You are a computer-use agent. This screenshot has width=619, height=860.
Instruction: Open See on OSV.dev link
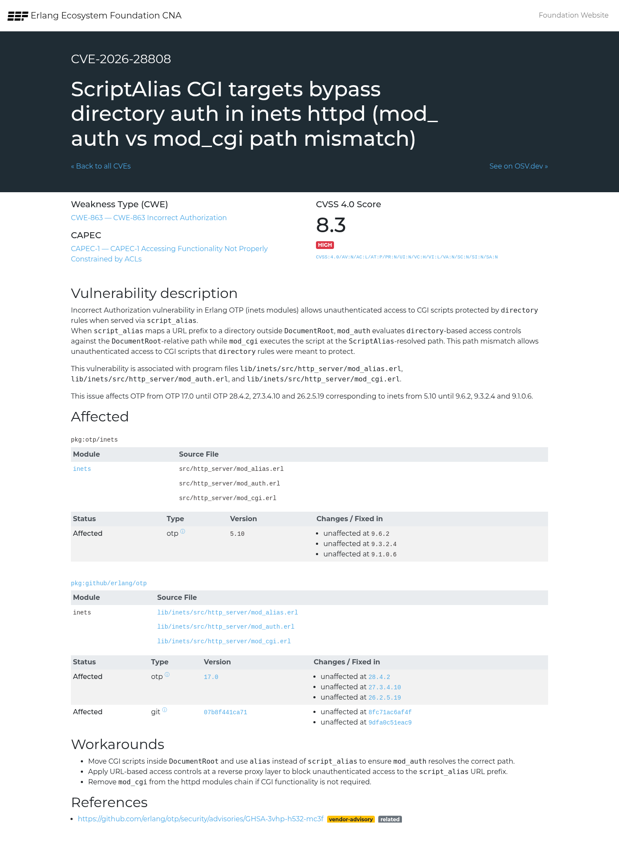[518, 166]
